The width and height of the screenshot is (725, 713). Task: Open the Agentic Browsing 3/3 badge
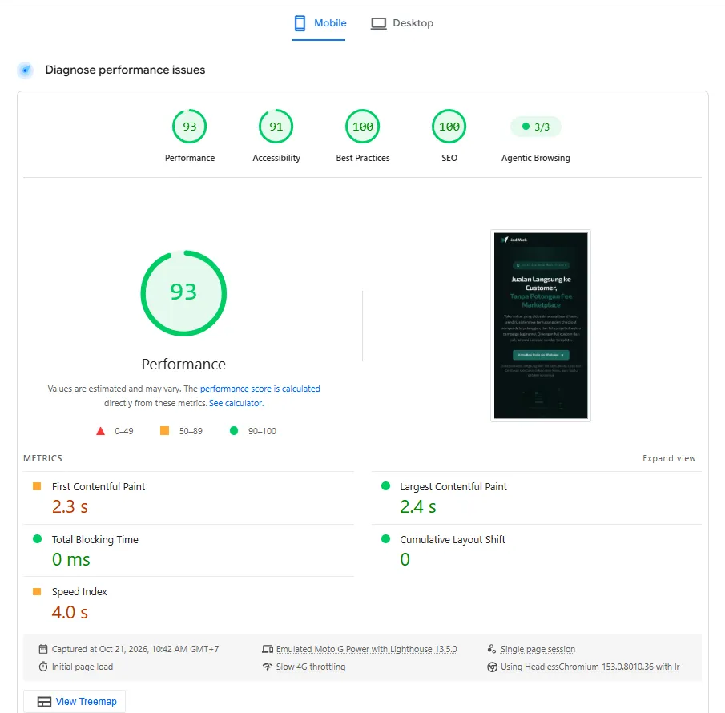[535, 127]
